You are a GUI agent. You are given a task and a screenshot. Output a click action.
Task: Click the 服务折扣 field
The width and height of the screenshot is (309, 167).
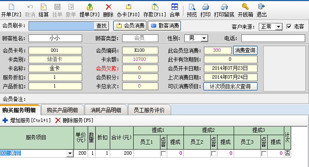pyautogui.click(x=55, y=77)
